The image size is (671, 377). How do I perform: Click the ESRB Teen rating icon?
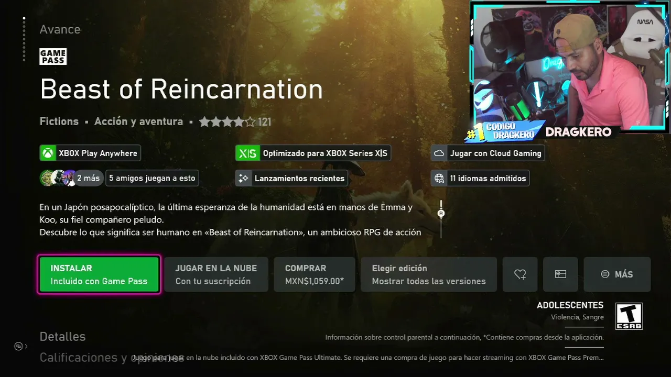pos(629,316)
